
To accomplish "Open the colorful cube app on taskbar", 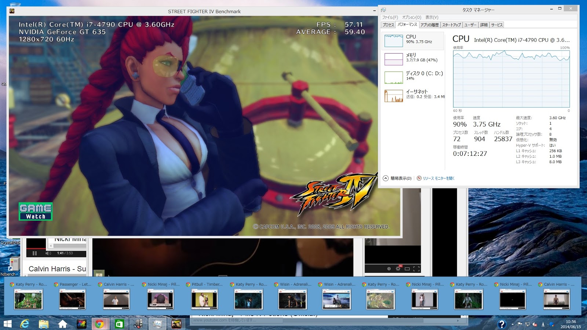I will (81, 324).
